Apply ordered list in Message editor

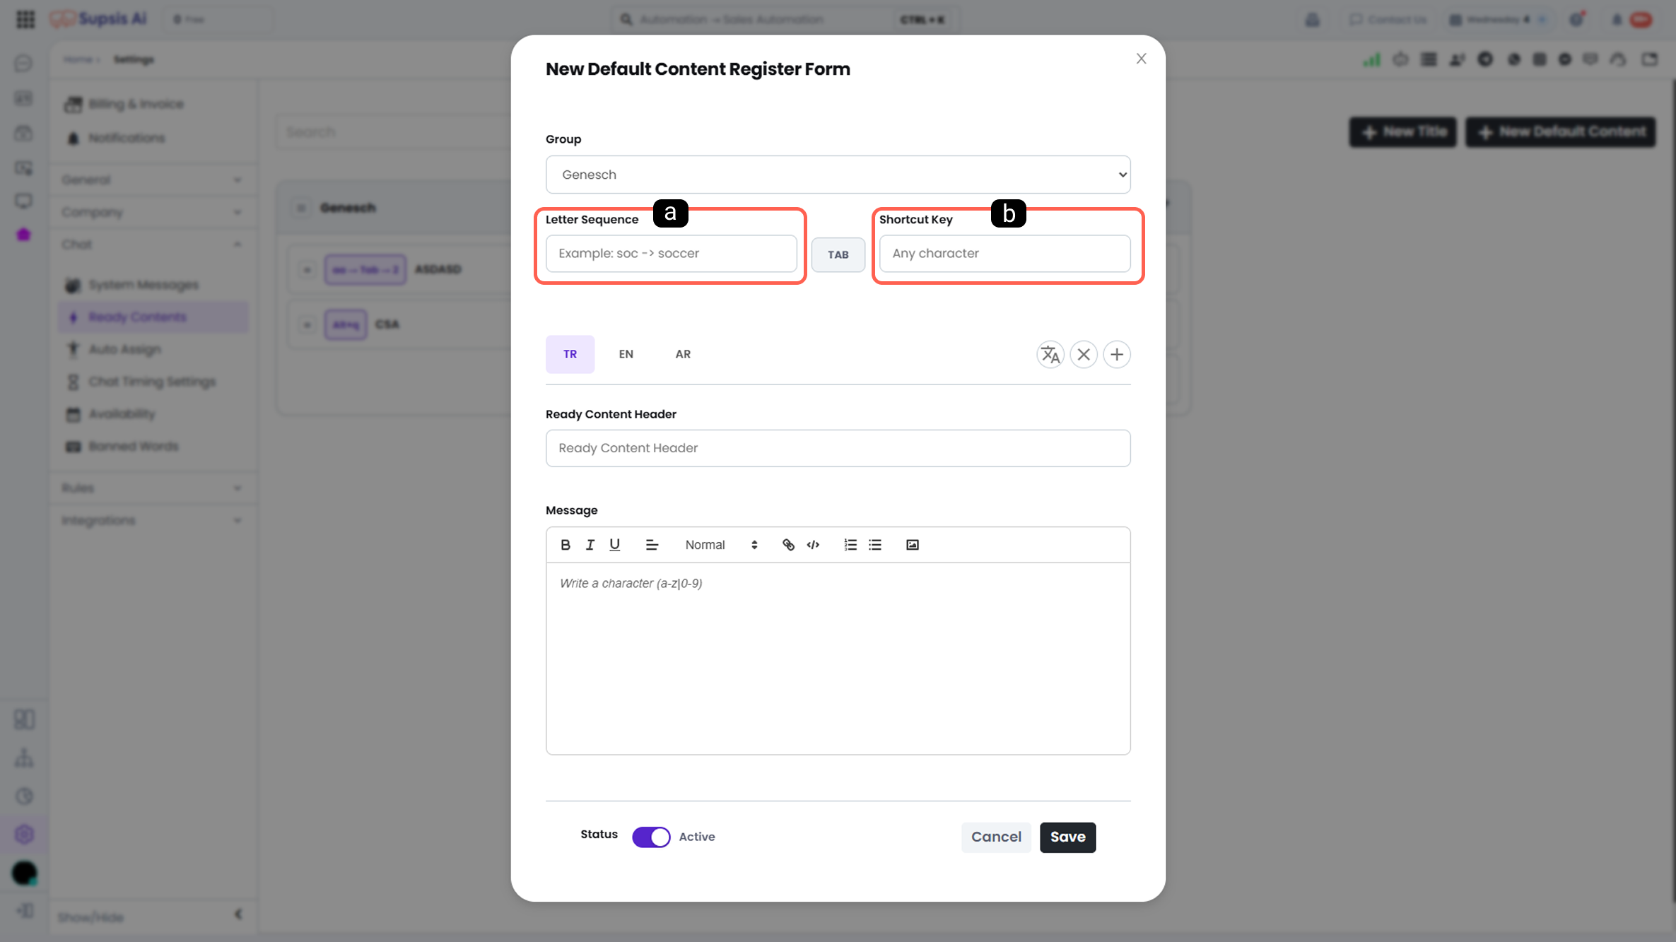point(850,545)
